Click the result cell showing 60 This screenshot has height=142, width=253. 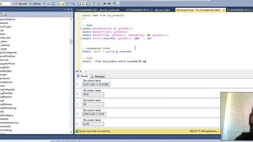pyautogui.click(x=93, y=104)
